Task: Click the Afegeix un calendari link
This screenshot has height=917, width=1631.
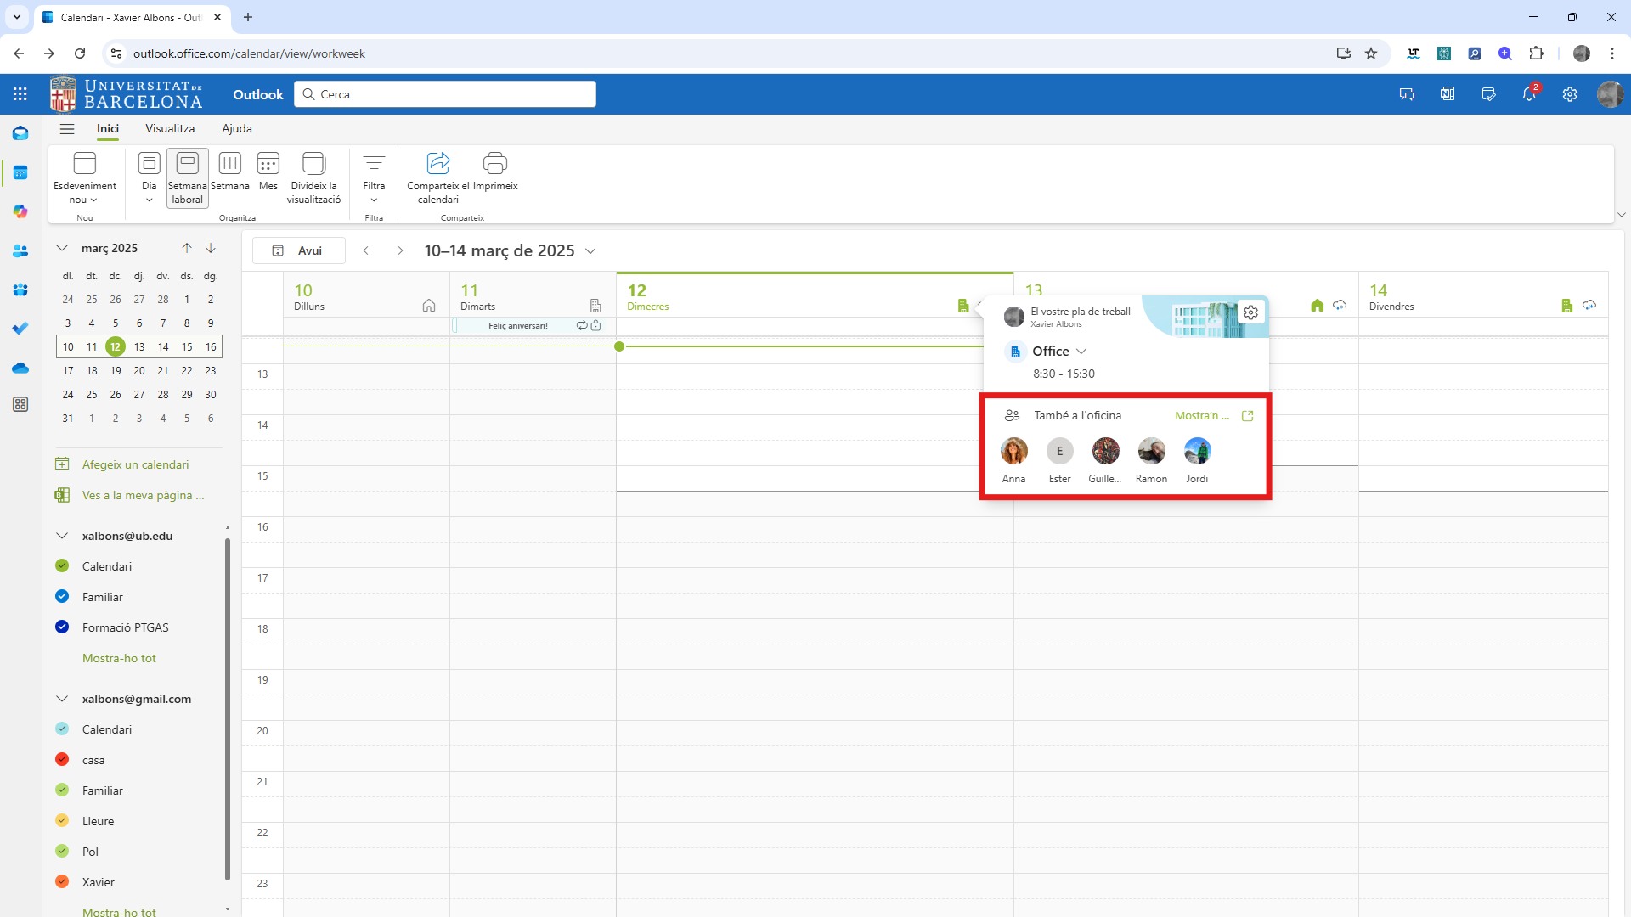Action: pyautogui.click(x=135, y=464)
